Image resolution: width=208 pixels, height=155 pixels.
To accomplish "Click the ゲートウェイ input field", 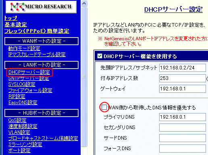I will [183, 89].
